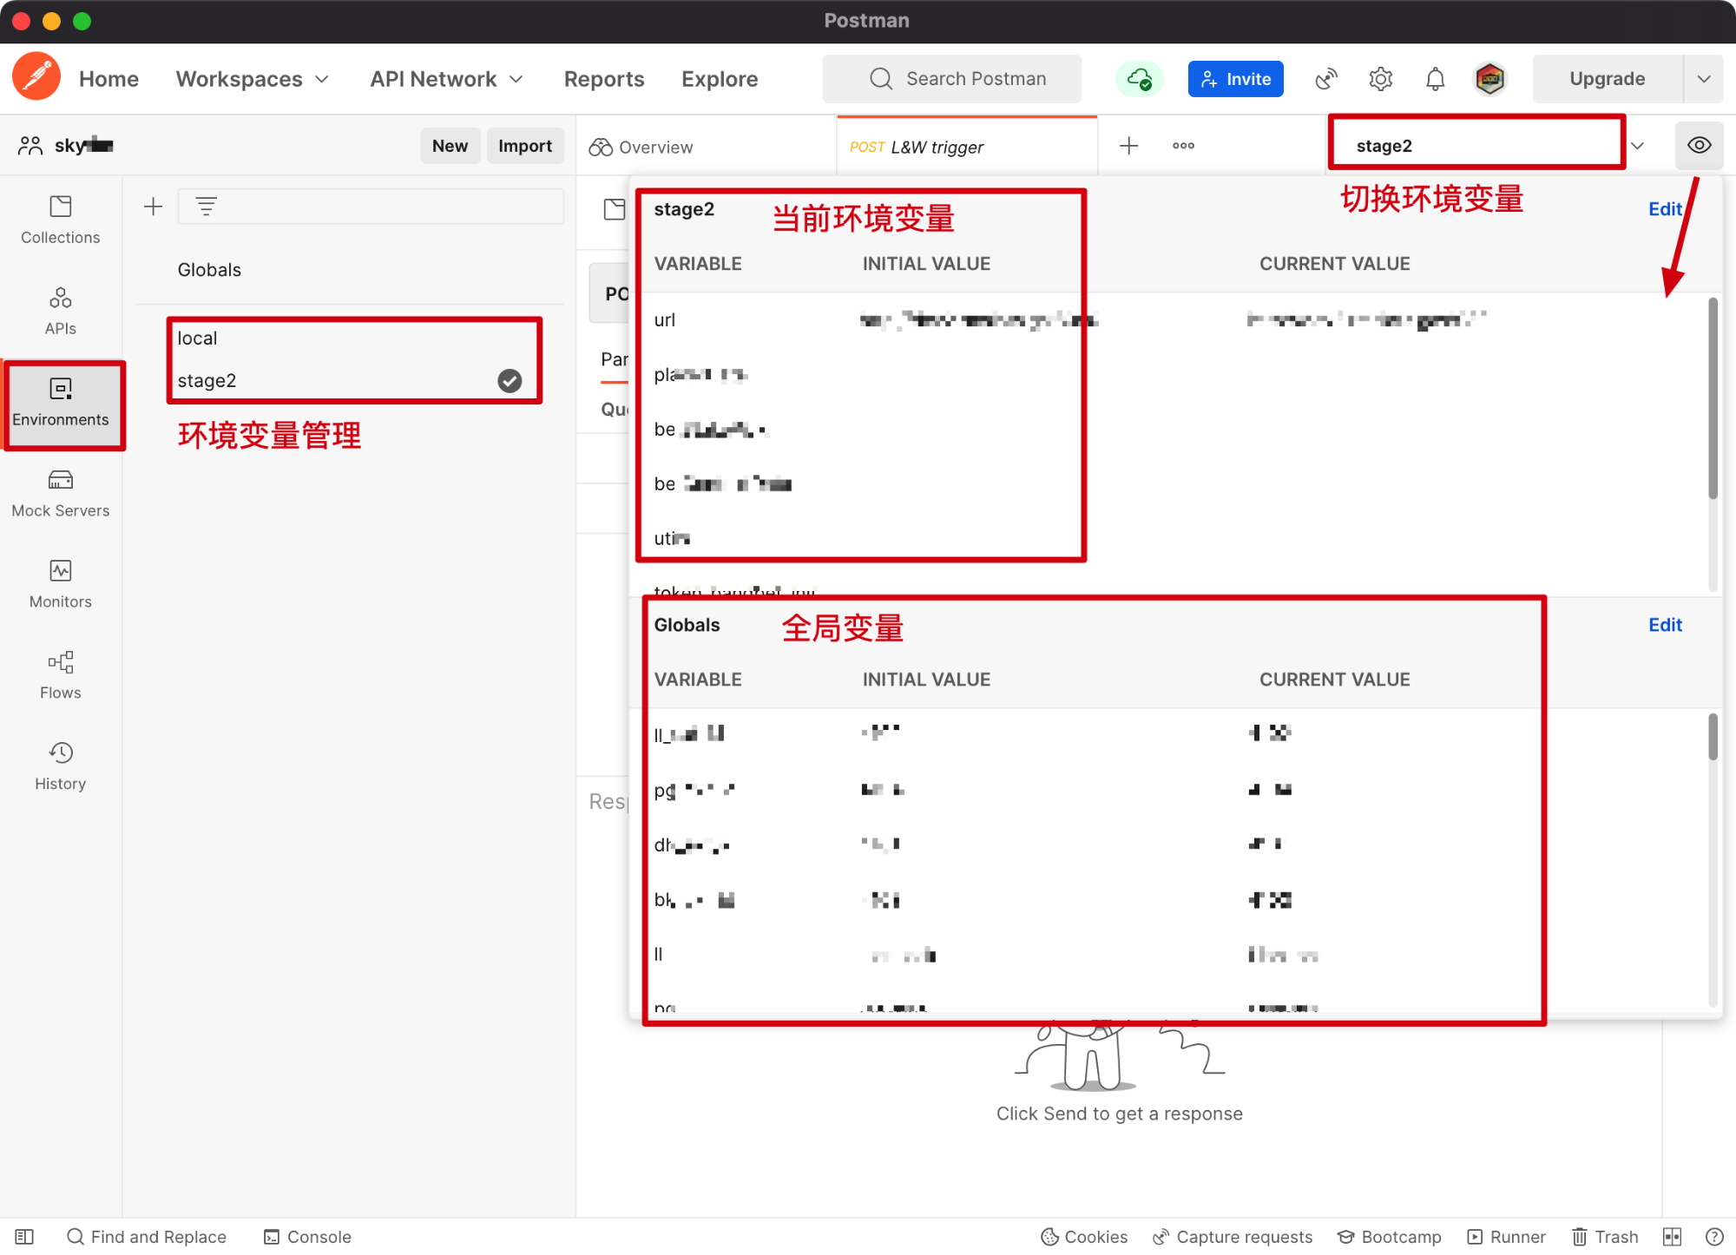Open the Mock Servers sidebar panel
The image size is (1736, 1255).
tap(61, 494)
